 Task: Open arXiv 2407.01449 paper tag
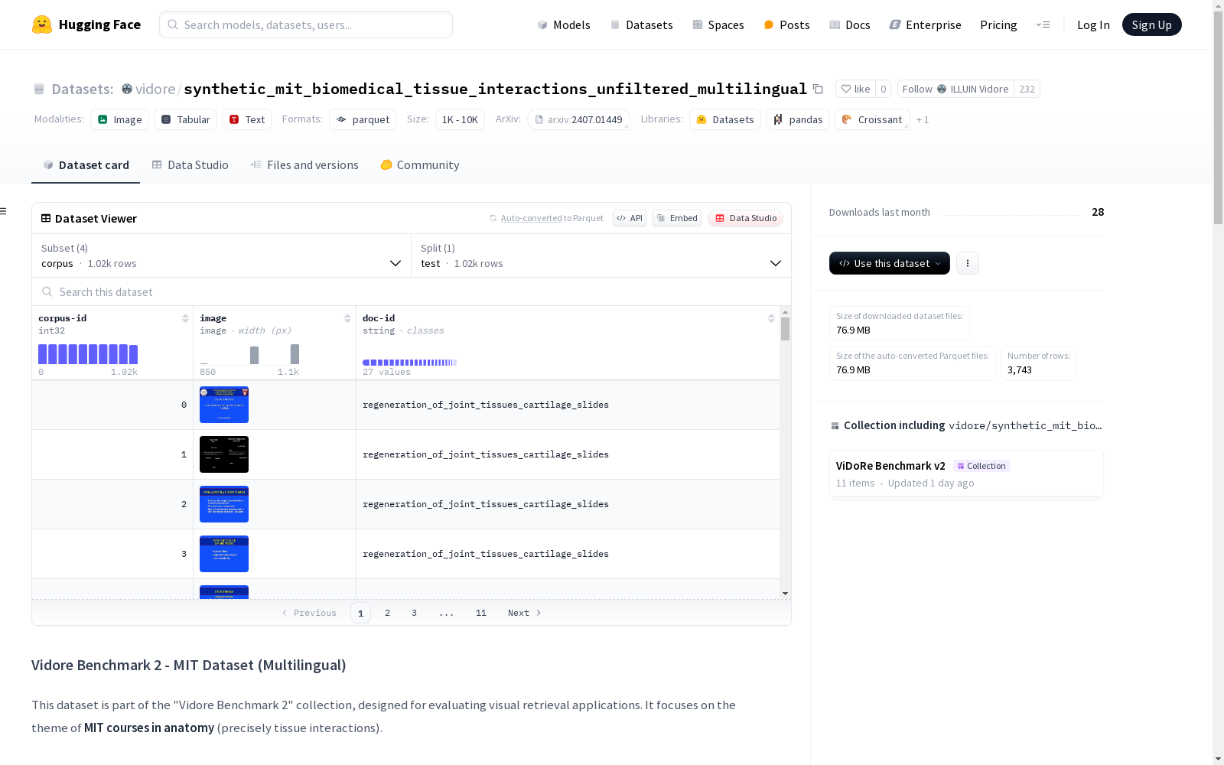click(578, 119)
